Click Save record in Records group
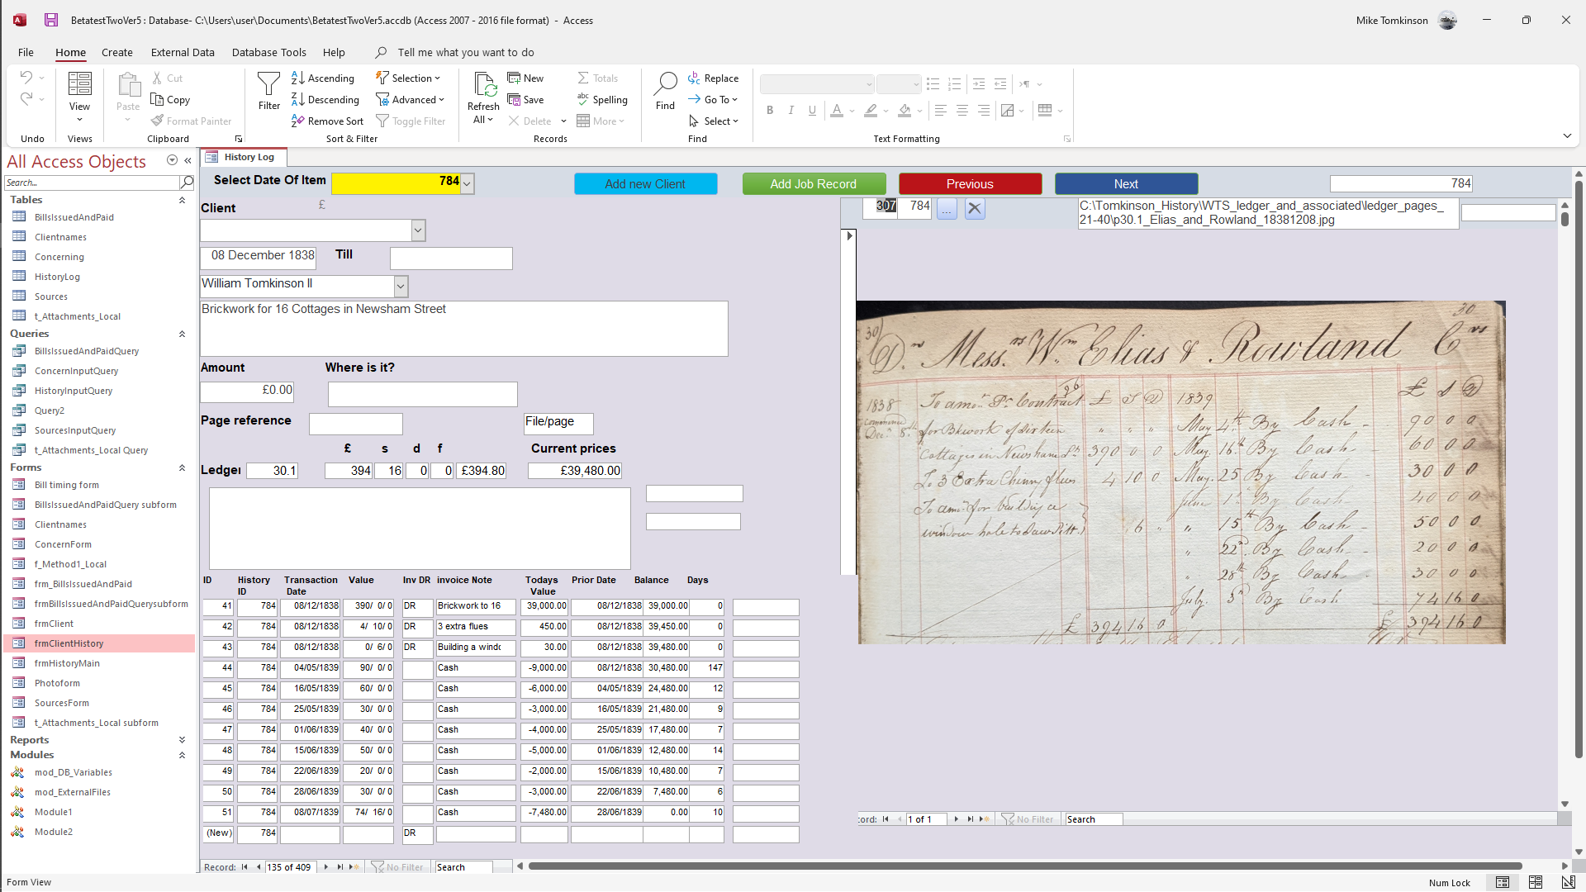Viewport: 1586px width, 892px height. [525, 99]
